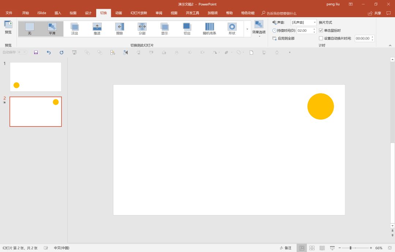Open the 声音 sound dropdown

303,22
